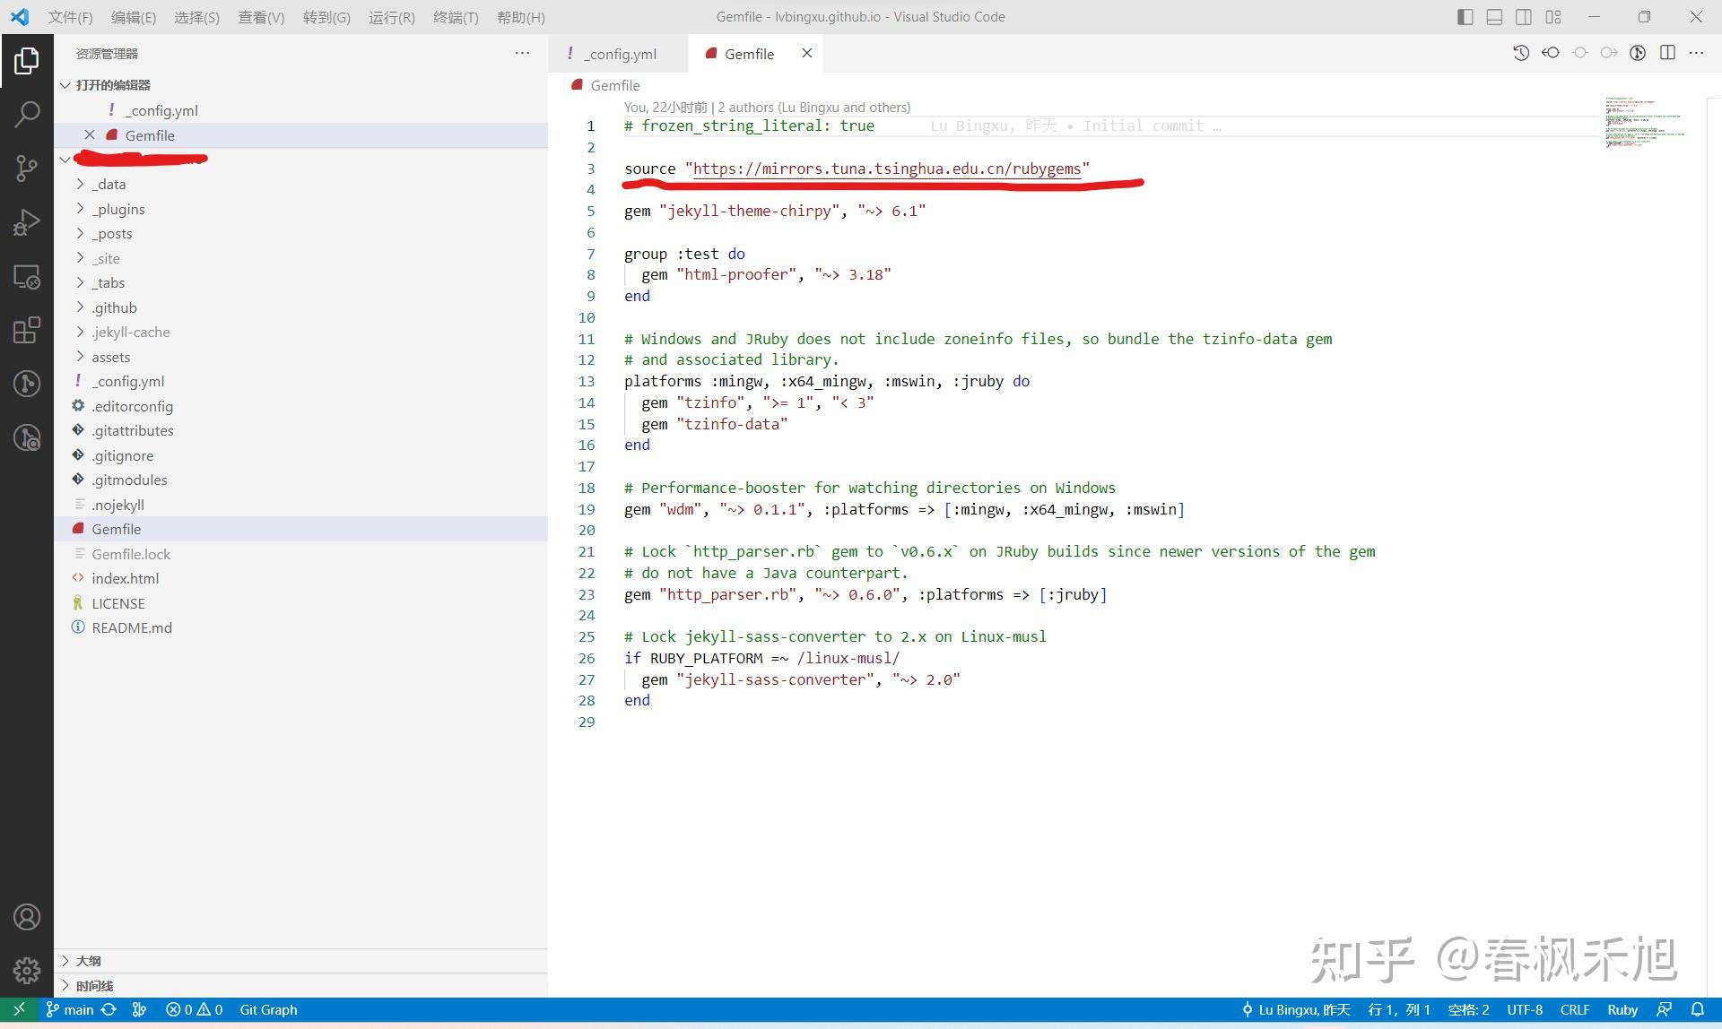Toggle the panel visibility icon in title bar

(x=1493, y=16)
